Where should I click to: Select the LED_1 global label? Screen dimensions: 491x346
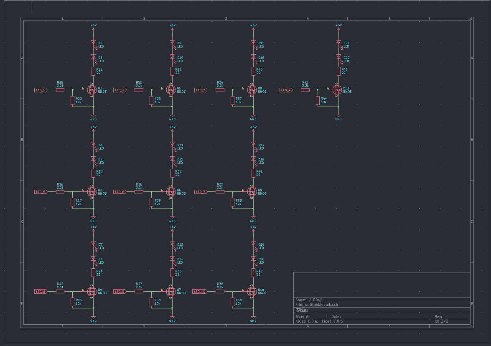(41, 90)
